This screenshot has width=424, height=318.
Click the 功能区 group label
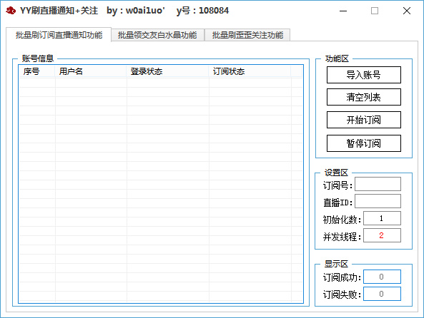click(337, 58)
